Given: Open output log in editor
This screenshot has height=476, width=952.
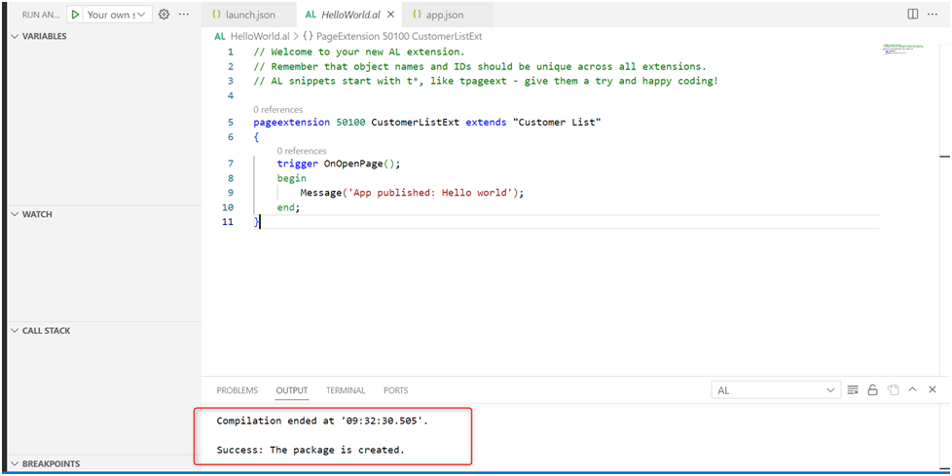Looking at the screenshot, I should [x=893, y=390].
